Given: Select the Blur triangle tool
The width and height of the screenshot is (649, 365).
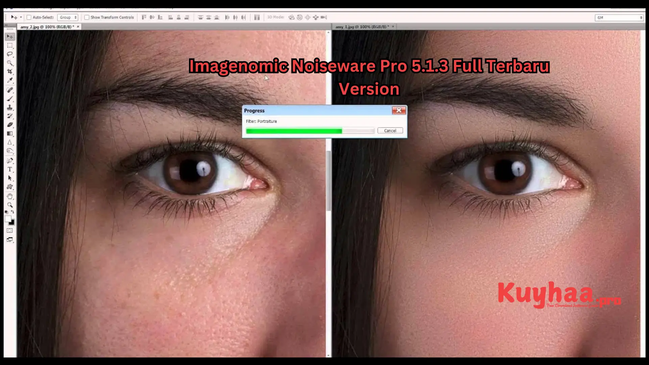Looking at the screenshot, I should (10, 143).
